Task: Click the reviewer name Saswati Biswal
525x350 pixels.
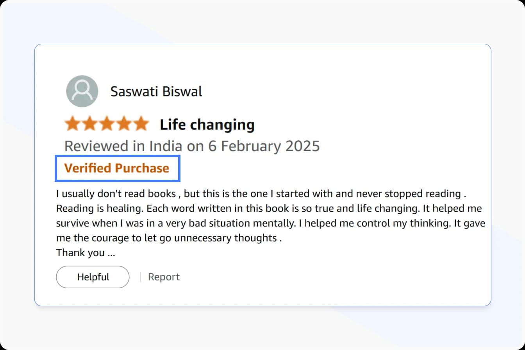Action: click(x=156, y=91)
